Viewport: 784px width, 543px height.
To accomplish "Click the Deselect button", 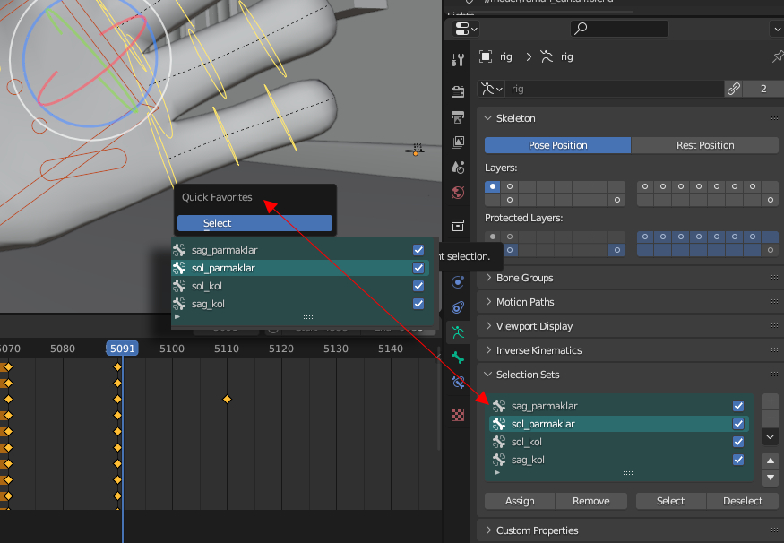I will [x=743, y=501].
